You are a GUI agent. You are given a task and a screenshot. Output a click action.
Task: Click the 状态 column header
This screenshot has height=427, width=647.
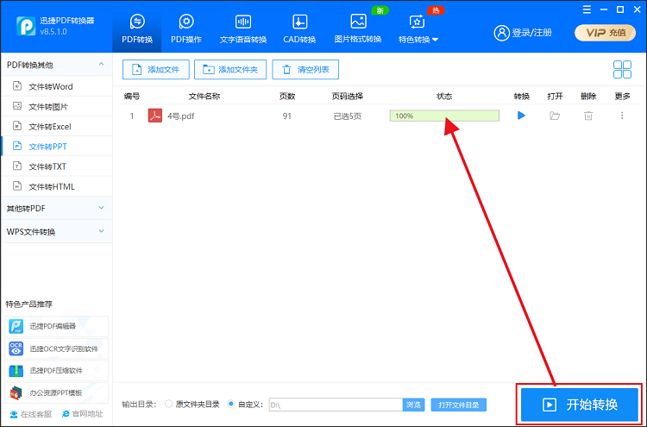[444, 96]
